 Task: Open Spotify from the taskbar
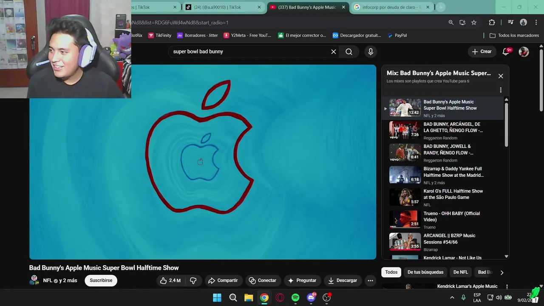(x=295, y=297)
